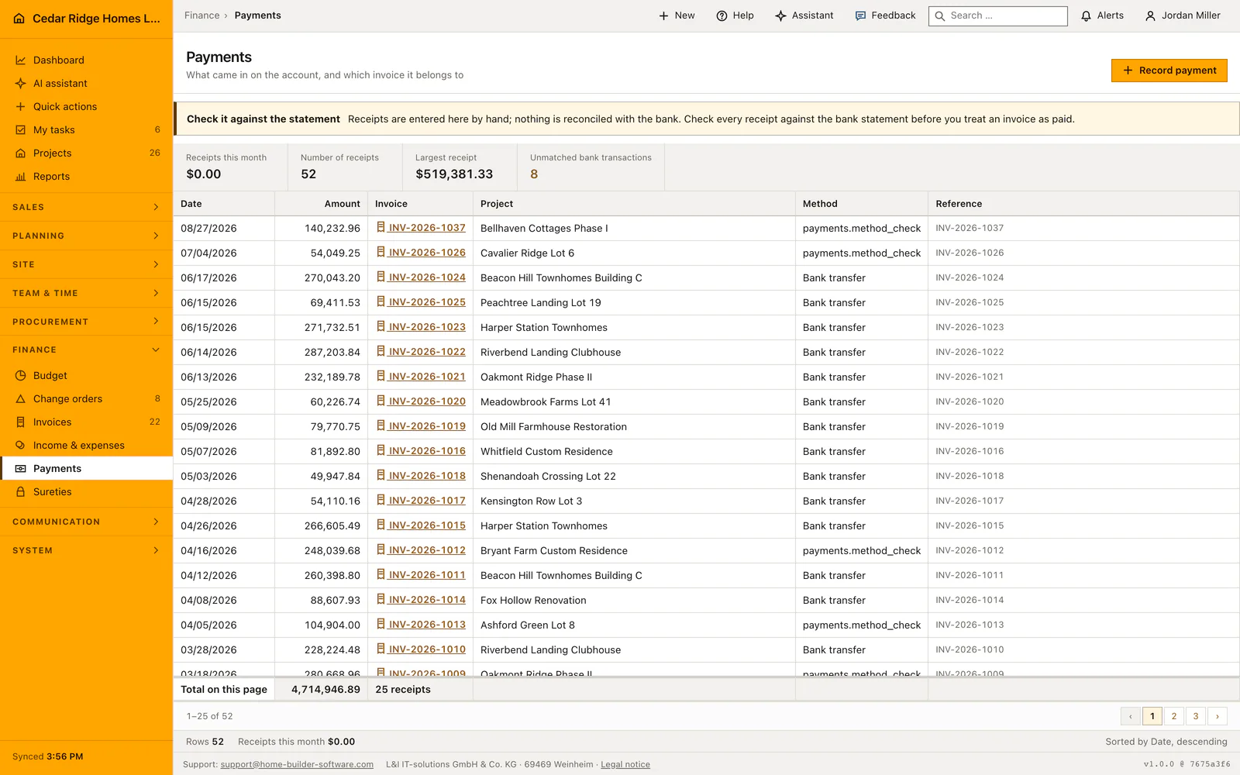Screen dimensions: 1240x775
Task: Expand the System sidebar section
Action: 86,550
